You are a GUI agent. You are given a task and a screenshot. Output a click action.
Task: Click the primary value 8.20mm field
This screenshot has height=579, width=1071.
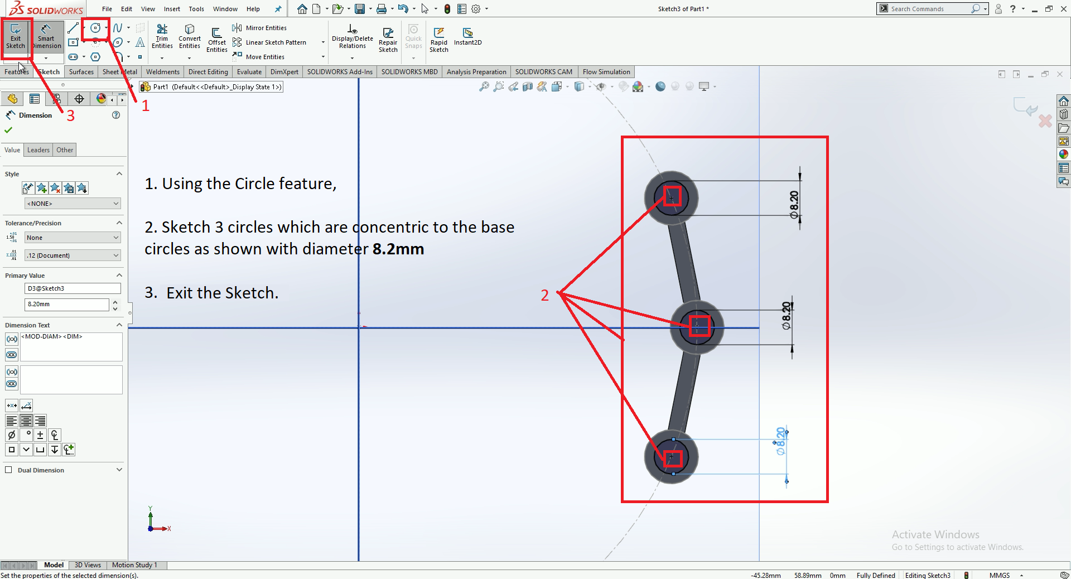(67, 305)
